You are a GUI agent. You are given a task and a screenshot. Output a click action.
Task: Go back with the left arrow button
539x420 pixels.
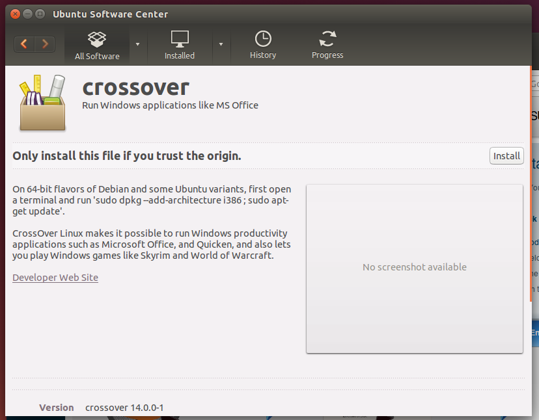point(24,44)
